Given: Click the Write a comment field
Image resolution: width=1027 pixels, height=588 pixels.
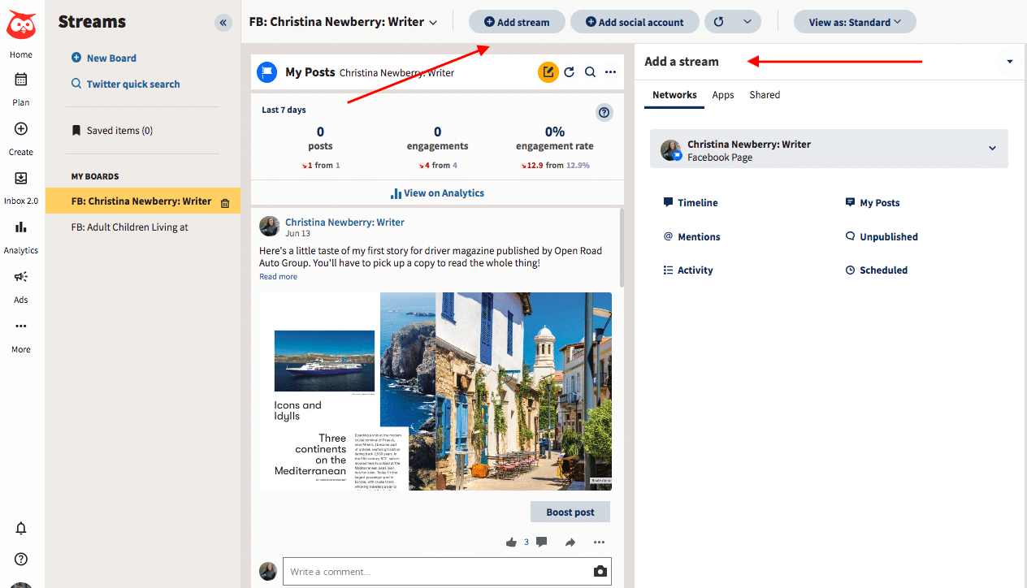Looking at the screenshot, I should tap(447, 572).
